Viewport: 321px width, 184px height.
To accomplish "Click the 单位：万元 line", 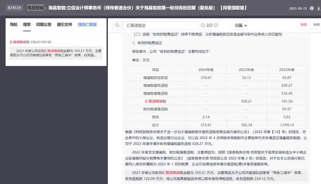I will click(141, 60).
